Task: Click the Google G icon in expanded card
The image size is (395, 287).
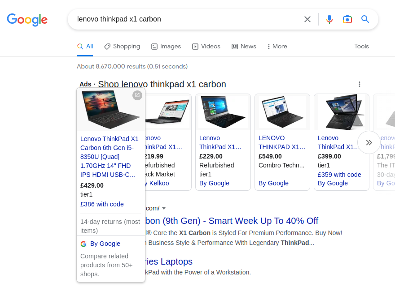Action: click(83, 244)
